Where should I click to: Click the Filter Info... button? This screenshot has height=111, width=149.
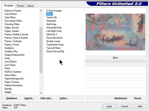pyautogui.click(x=47, y=98)
